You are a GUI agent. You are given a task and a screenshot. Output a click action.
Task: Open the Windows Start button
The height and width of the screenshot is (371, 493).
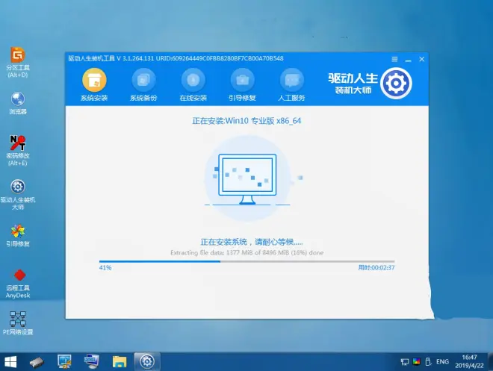pos(10,362)
